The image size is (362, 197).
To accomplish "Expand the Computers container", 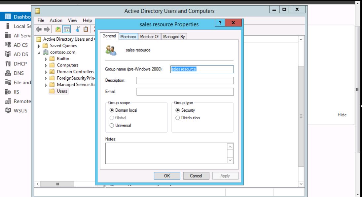I will click(x=46, y=65).
